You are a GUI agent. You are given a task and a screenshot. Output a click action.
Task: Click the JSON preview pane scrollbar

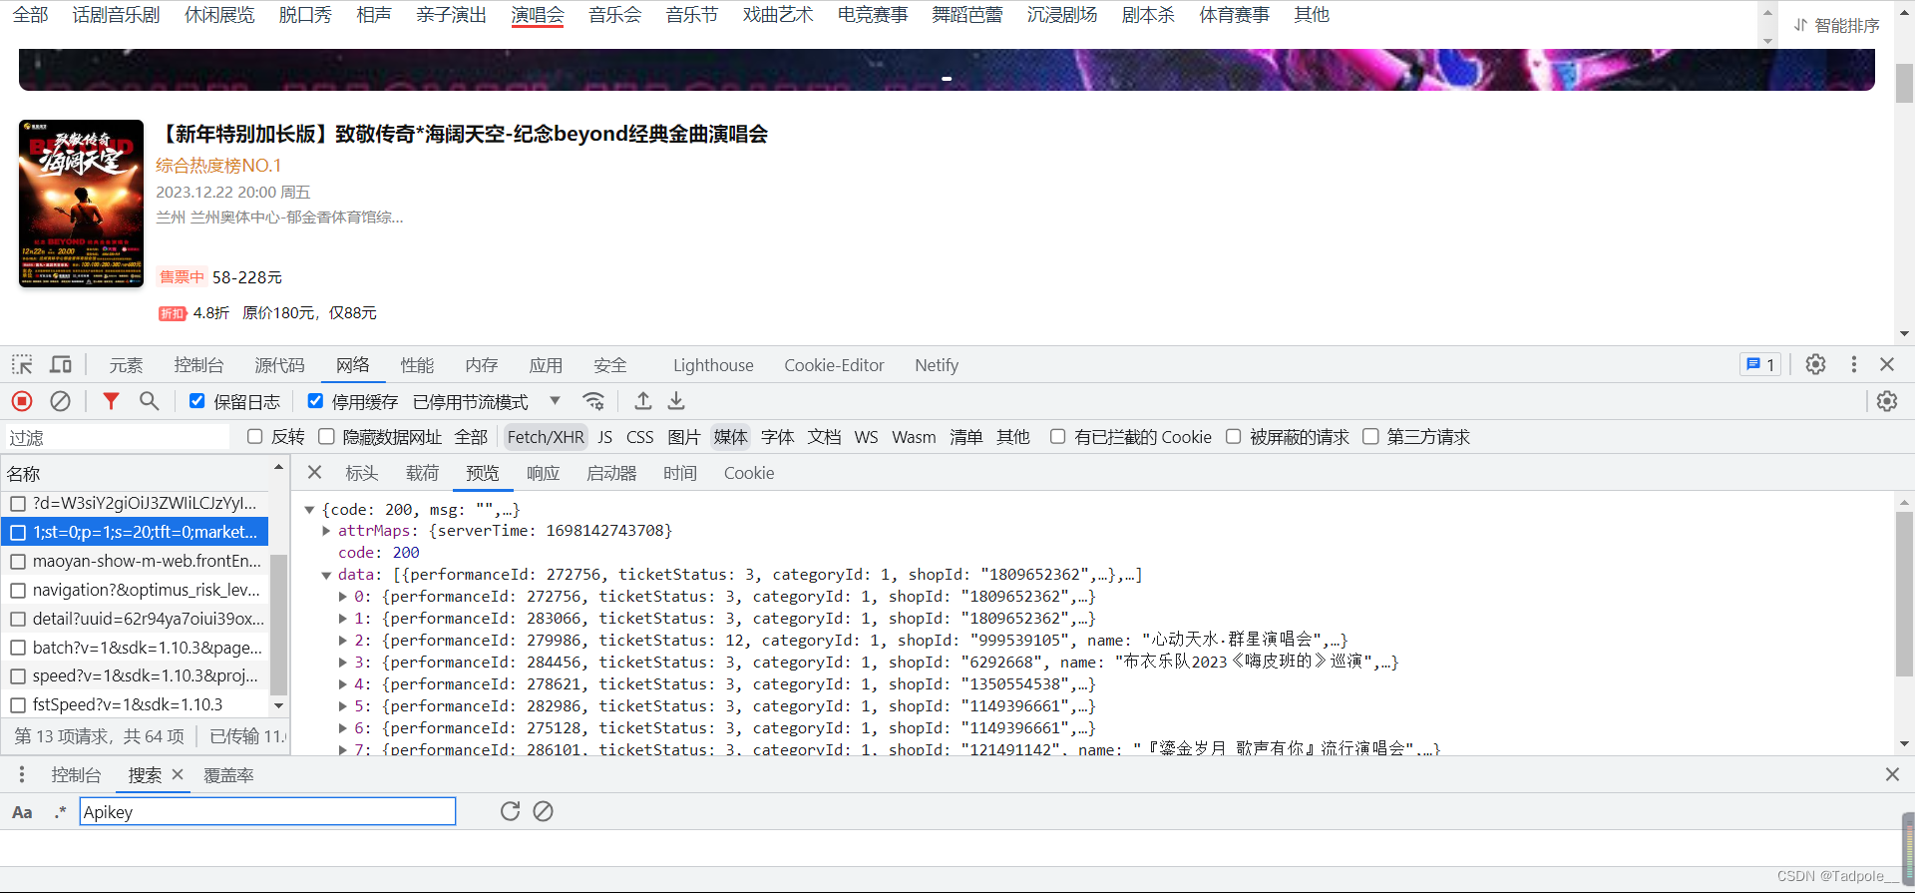coord(1904,594)
